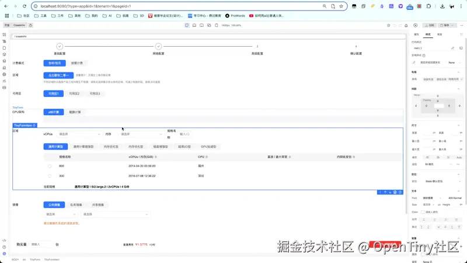Click the lock icon next to CreateVm
This screenshot has height=263, width=467.
[31, 25]
